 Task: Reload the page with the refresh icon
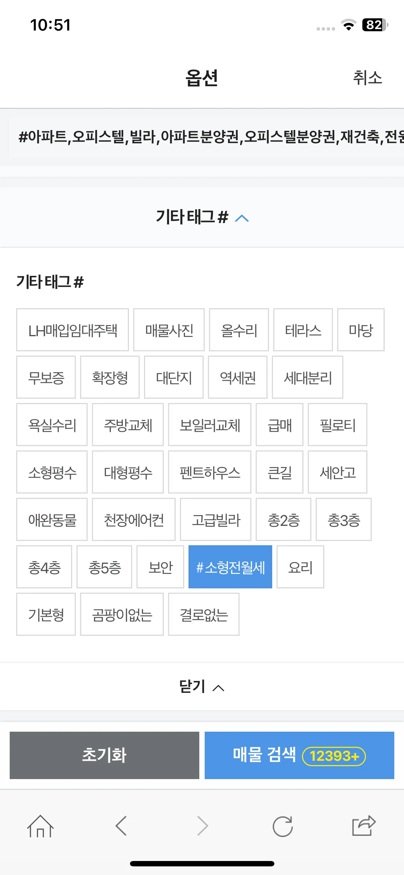point(283,826)
